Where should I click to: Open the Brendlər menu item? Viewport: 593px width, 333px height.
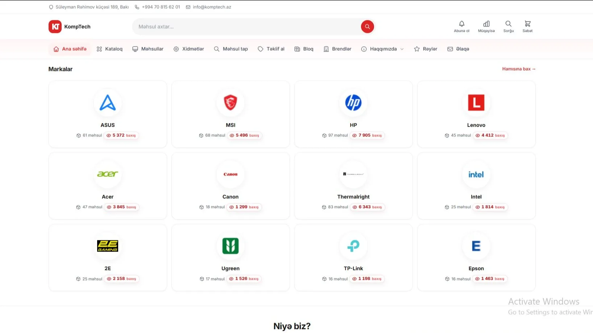[x=337, y=49]
